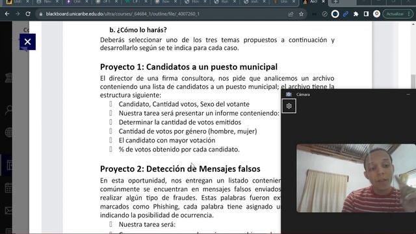Open Cámara settings via the gear icon
The height and width of the screenshot is (234, 416).
(x=289, y=106)
